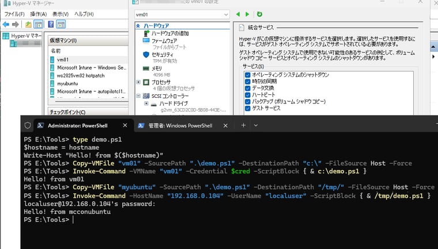This screenshot has width=438, height=249.
Task: Click the 名前 column header
Action: pos(55,51)
